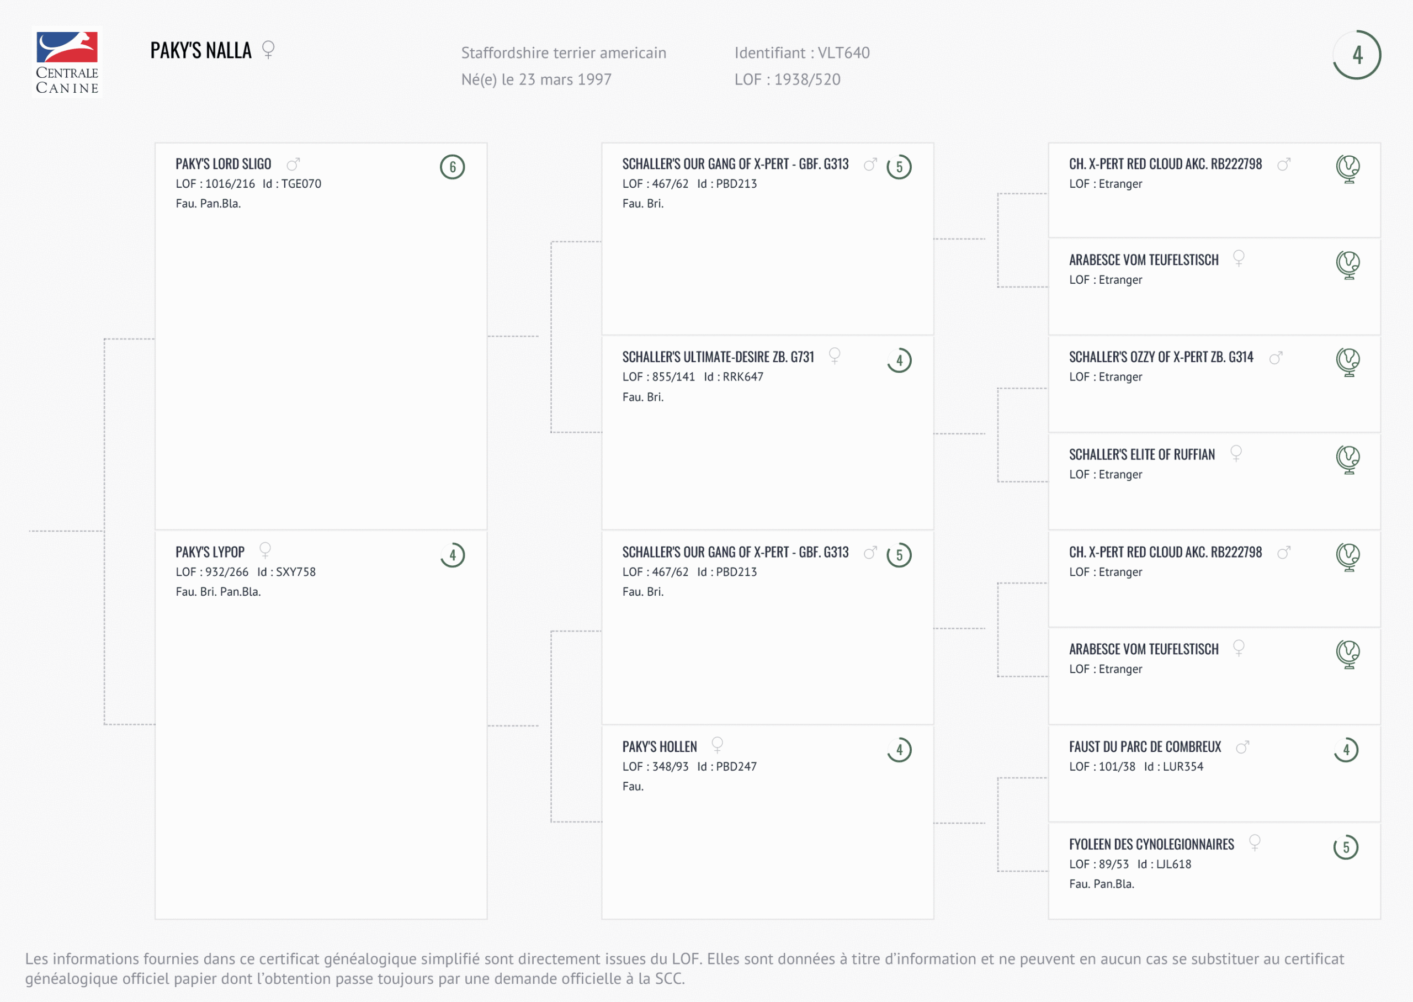Click the rating 6 badge on PAKY'S LORD SLIGO
This screenshot has width=1413, height=1002.
[452, 167]
